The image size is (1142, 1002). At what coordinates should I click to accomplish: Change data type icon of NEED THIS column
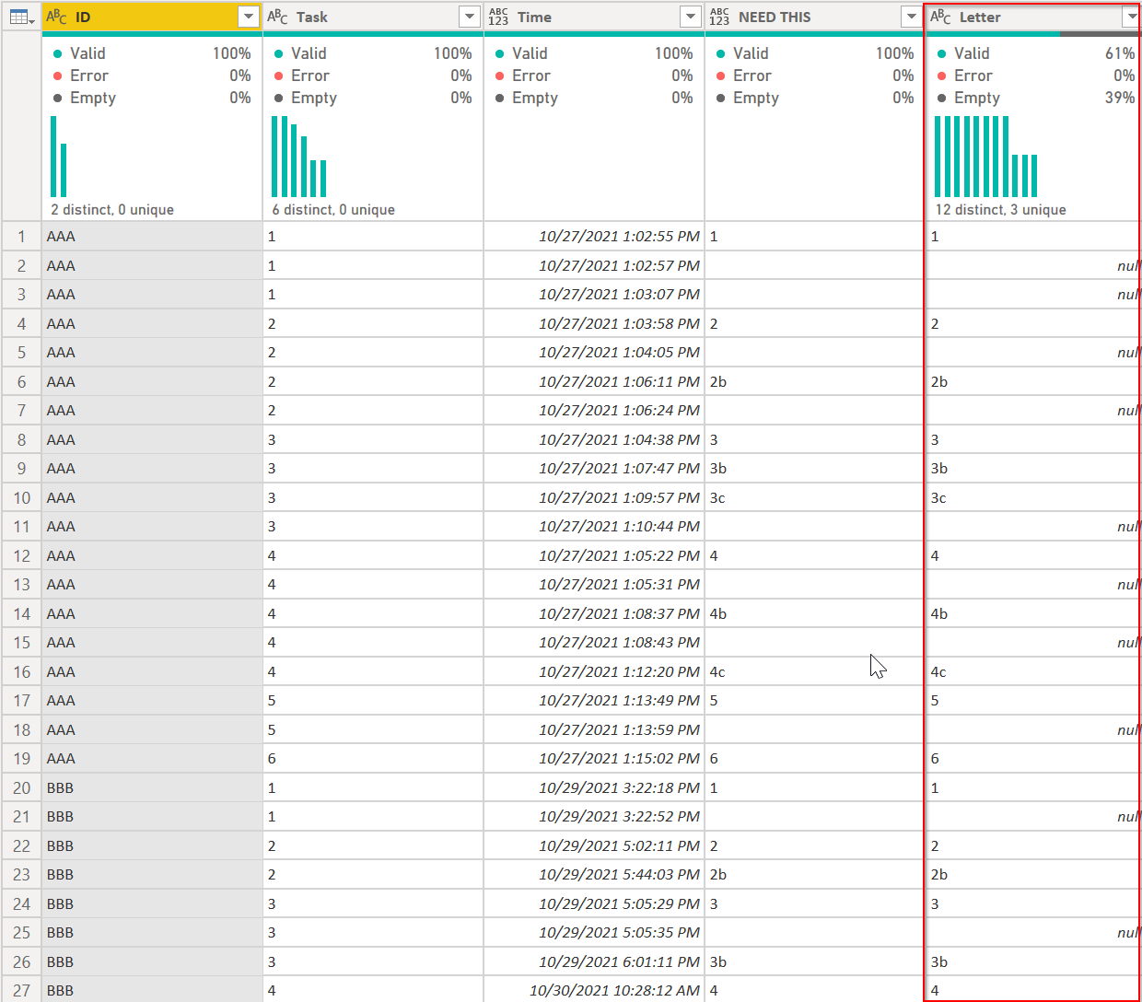pos(719,17)
